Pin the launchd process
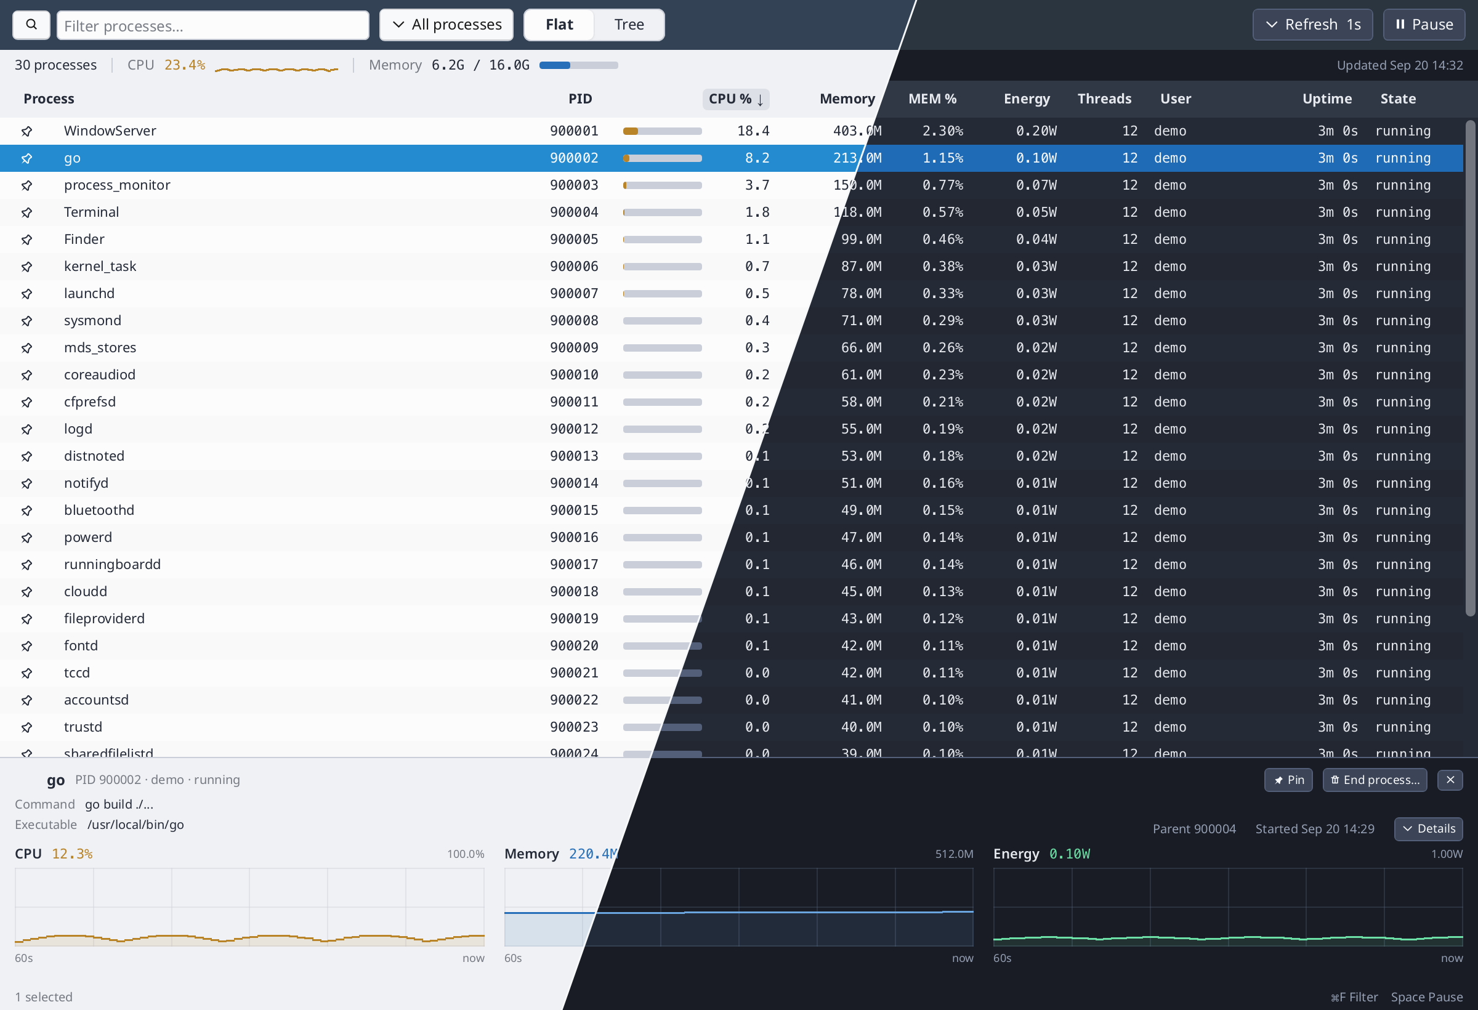Viewport: 1478px width, 1010px height. click(x=26, y=294)
